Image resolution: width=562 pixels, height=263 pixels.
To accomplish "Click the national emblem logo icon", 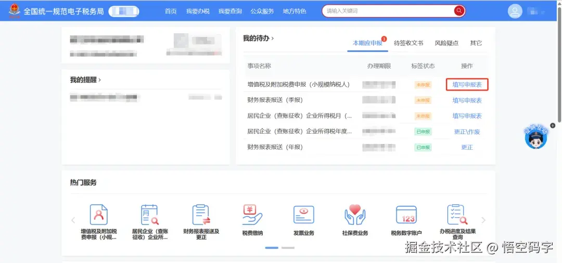I will click(15, 11).
